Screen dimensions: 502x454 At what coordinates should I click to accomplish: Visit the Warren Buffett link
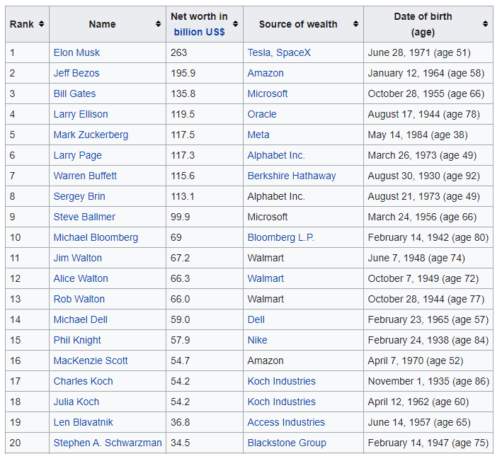pos(85,176)
